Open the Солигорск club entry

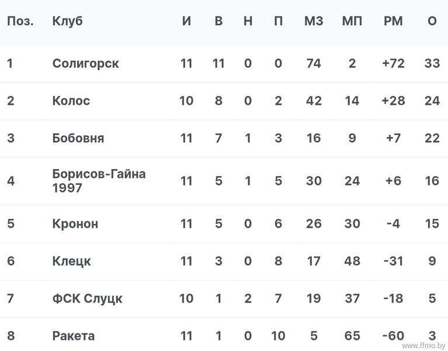85,64
